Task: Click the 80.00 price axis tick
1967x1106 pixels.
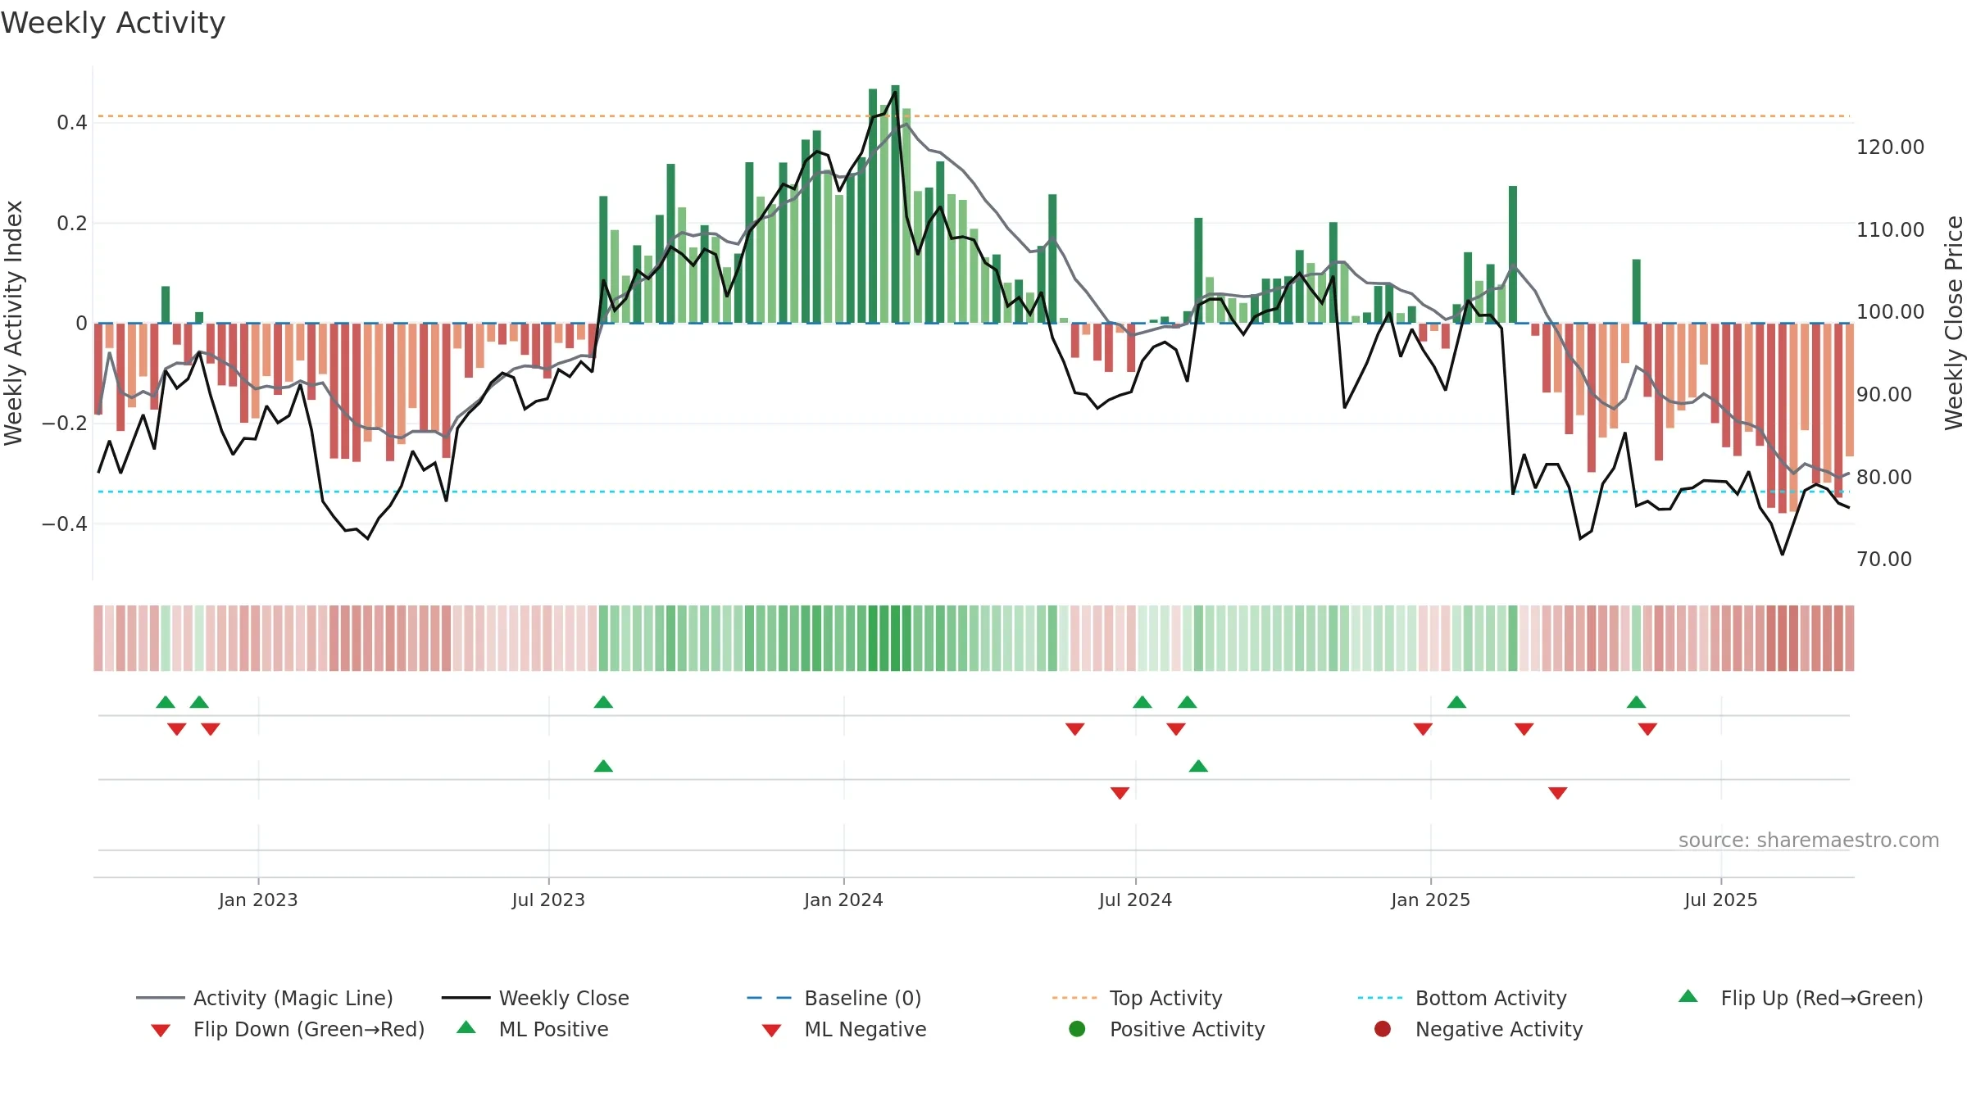Action: [x=1884, y=477]
